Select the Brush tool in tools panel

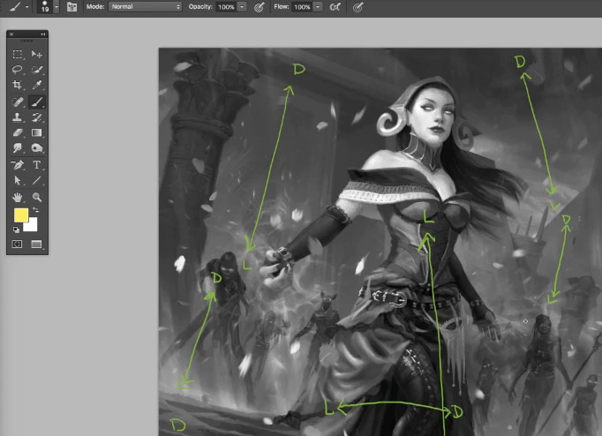coord(37,101)
